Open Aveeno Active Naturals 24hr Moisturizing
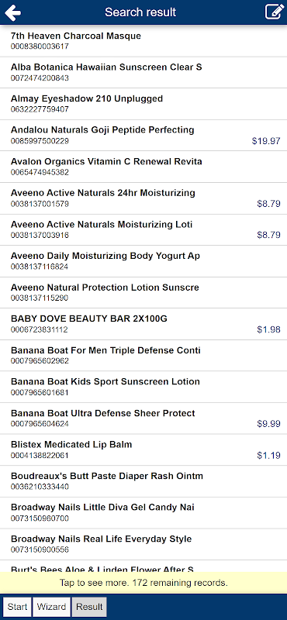287x620 pixels. pyautogui.click(x=143, y=198)
